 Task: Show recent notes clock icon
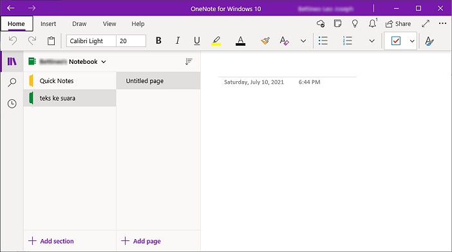coord(12,104)
